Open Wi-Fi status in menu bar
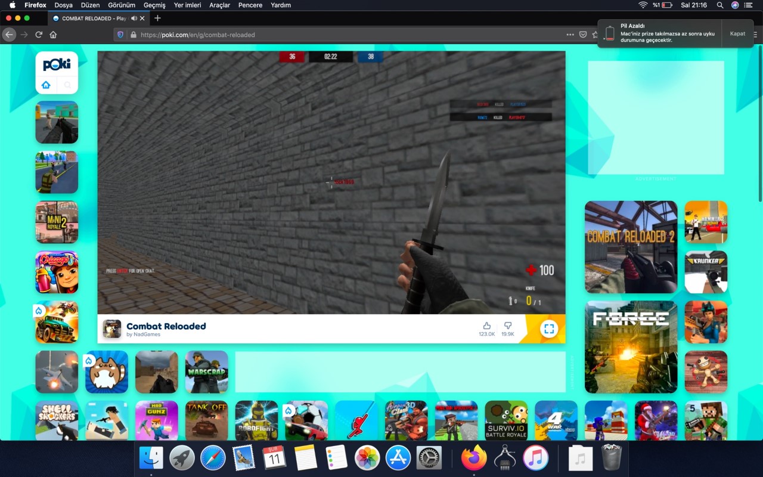The width and height of the screenshot is (763, 477). point(643,5)
